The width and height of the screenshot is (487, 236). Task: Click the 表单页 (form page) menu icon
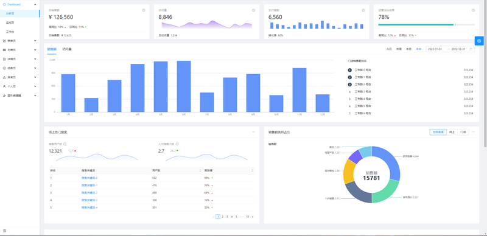4,41
